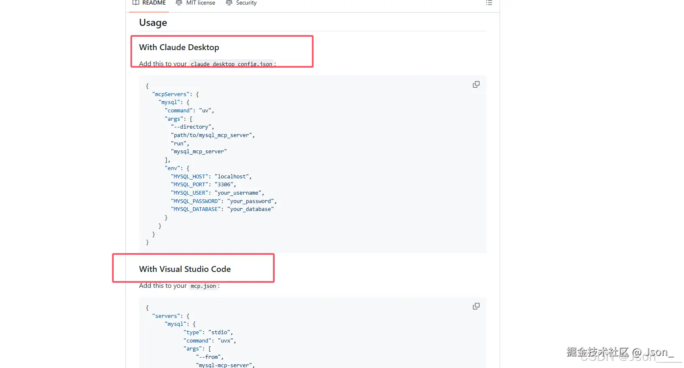Click the Usage section heading
This screenshot has height=368, width=684.
[x=153, y=23]
